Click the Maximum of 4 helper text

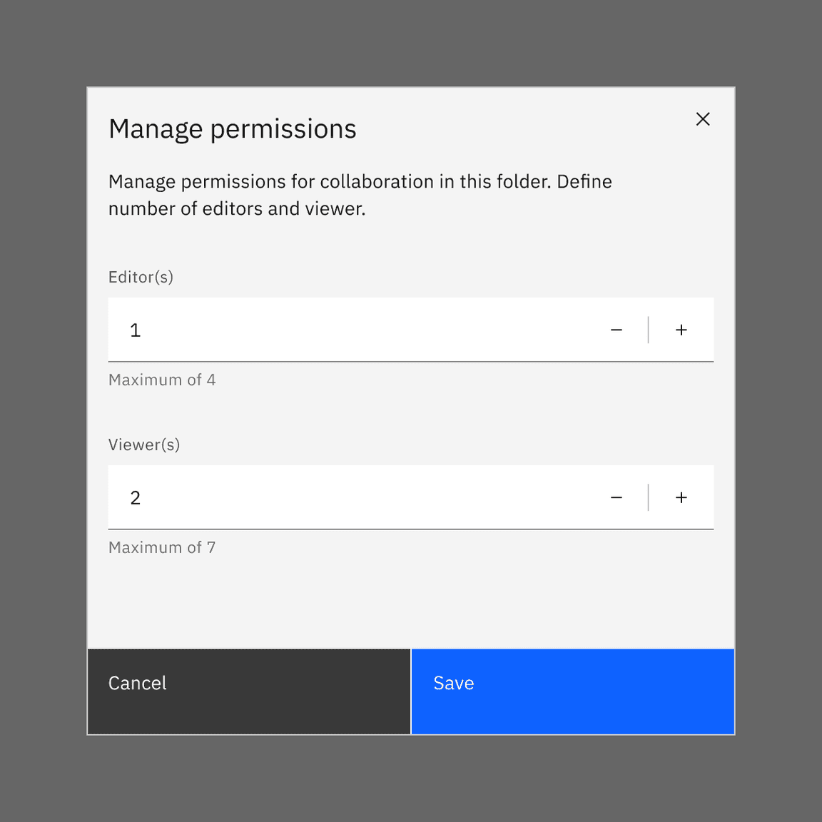click(162, 380)
